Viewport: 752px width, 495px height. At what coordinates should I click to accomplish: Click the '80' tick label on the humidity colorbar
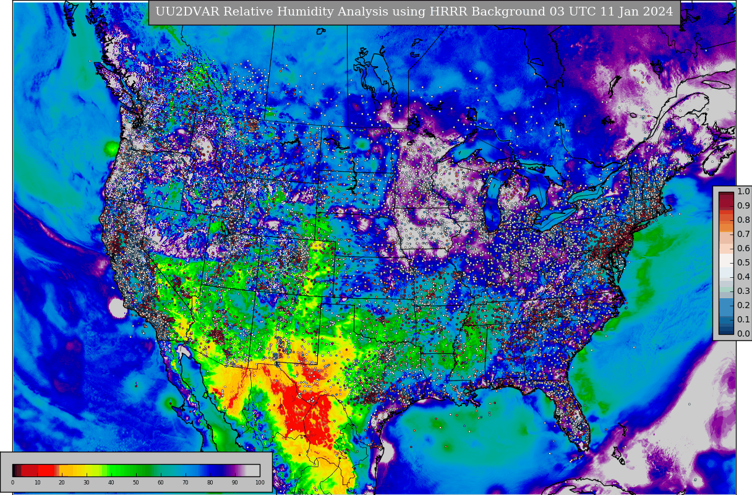[x=210, y=483]
